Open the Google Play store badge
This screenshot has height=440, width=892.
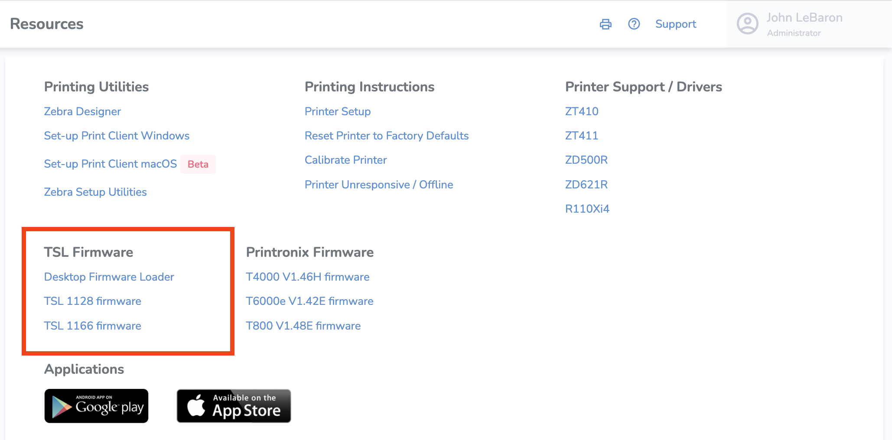(x=96, y=406)
